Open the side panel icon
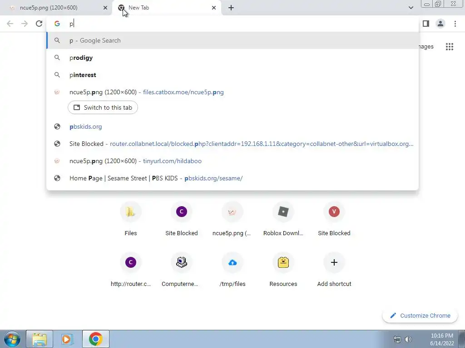Viewport: 465px width, 348px height. click(x=426, y=24)
